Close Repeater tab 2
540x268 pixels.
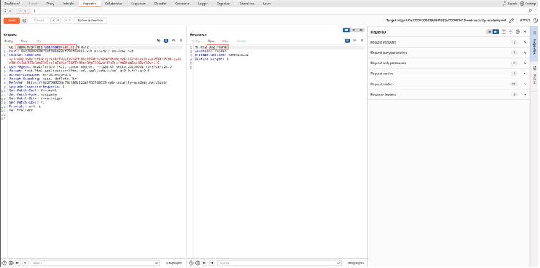coord(10,11)
